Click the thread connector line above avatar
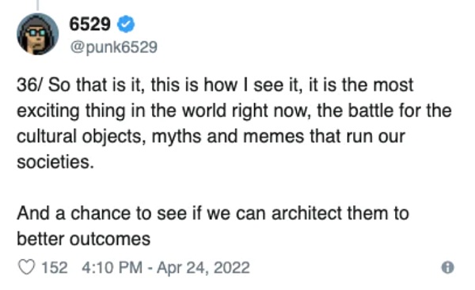This screenshot has height=290, width=475. [x=37, y=6]
